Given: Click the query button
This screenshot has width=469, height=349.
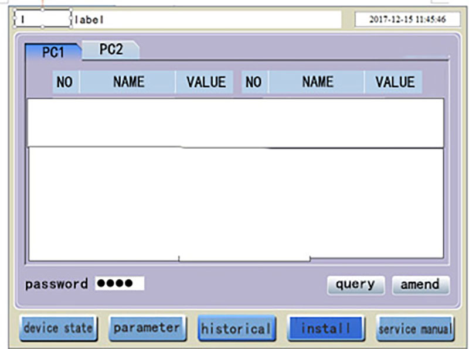Looking at the screenshot, I should point(356,285).
